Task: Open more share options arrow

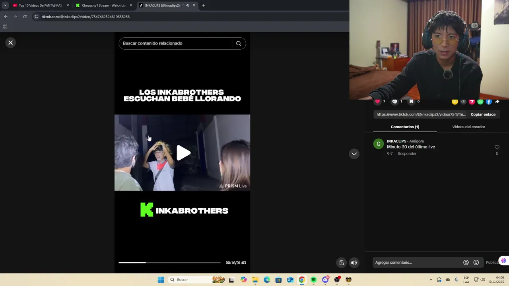Action: pyautogui.click(x=497, y=102)
